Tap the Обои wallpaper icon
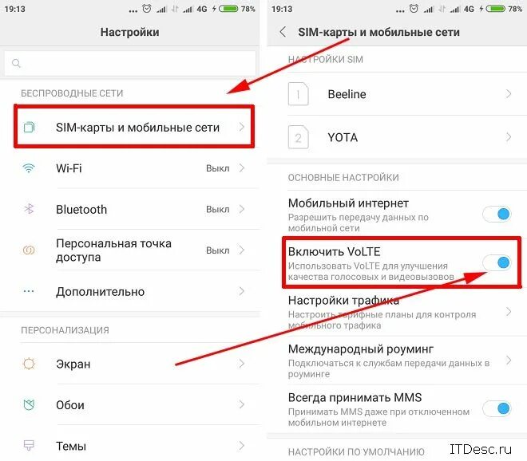The height and width of the screenshot is (461, 527). click(x=29, y=404)
